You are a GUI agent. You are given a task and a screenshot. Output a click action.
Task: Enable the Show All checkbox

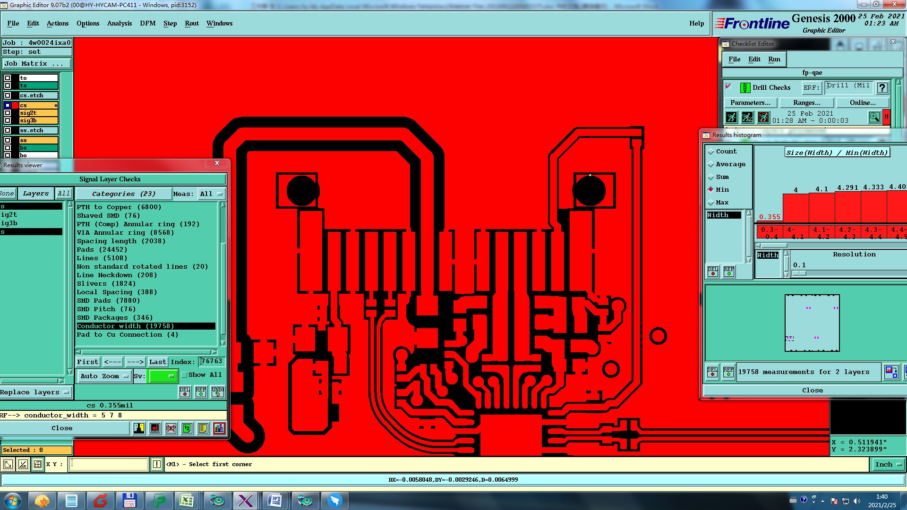click(x=185, y=375)
